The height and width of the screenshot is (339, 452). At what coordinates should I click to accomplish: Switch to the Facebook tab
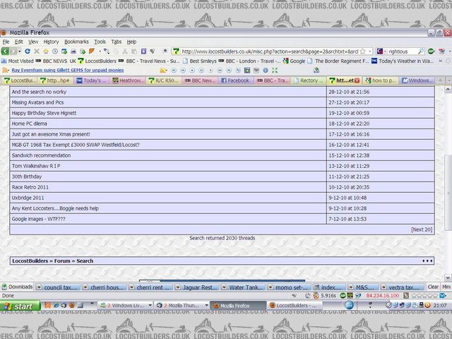click(237, 81)
